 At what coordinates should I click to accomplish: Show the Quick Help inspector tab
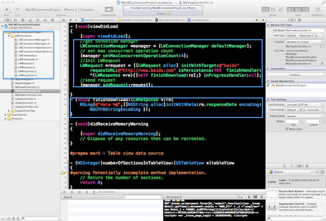pyautogui.click(x=299, y=20)
